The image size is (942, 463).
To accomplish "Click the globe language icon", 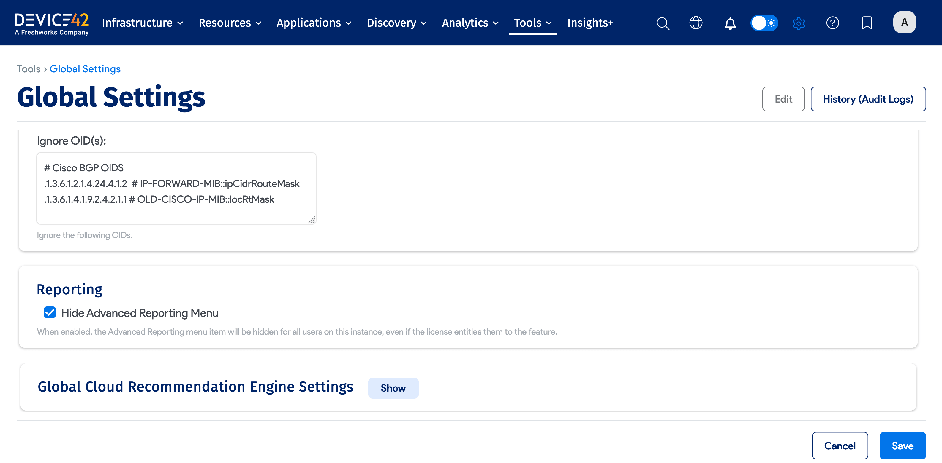I will 696,23.
